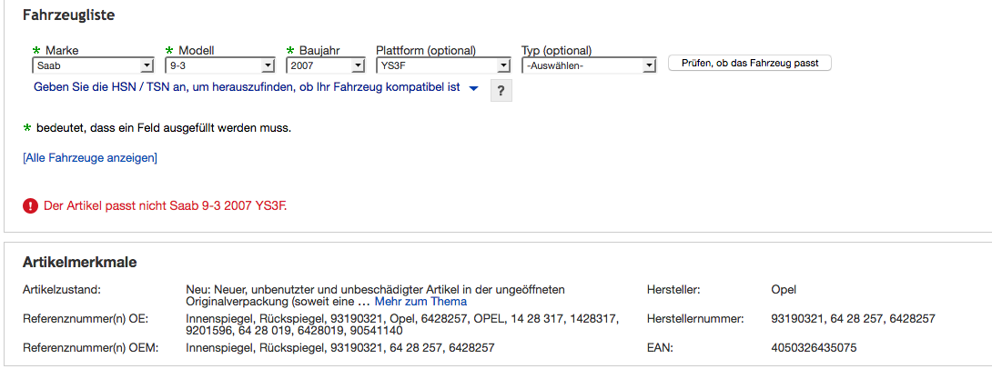Open Alle Fahrzeuge anzeigen link
Image resolution: width=992 pixels, height=379 pixels.
click(x=90, y=158)
